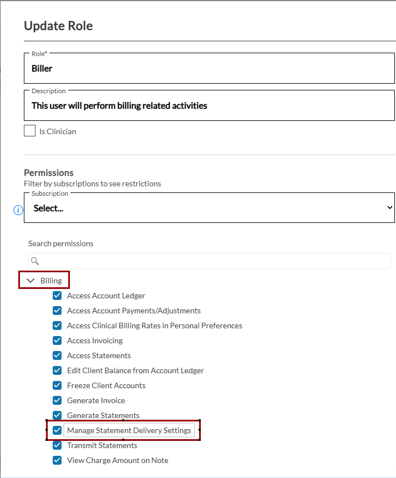Disable Access Invoicing permission
Viewport: 396px width, 478px height.
point(57,340)
